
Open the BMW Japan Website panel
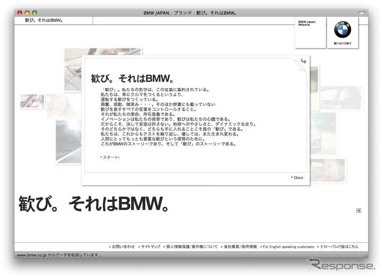click(x=310, y=32)
